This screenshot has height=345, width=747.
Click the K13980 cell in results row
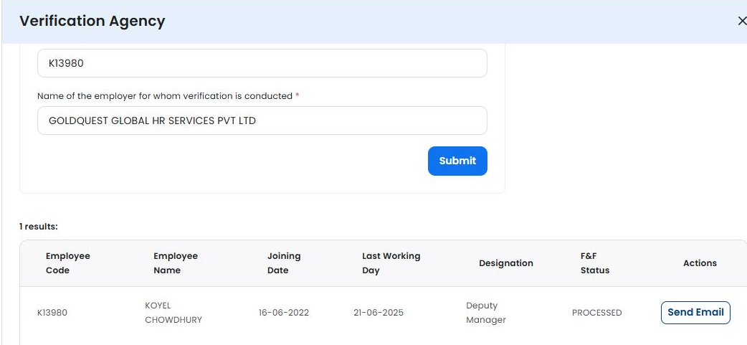click(x=52, y=313)
